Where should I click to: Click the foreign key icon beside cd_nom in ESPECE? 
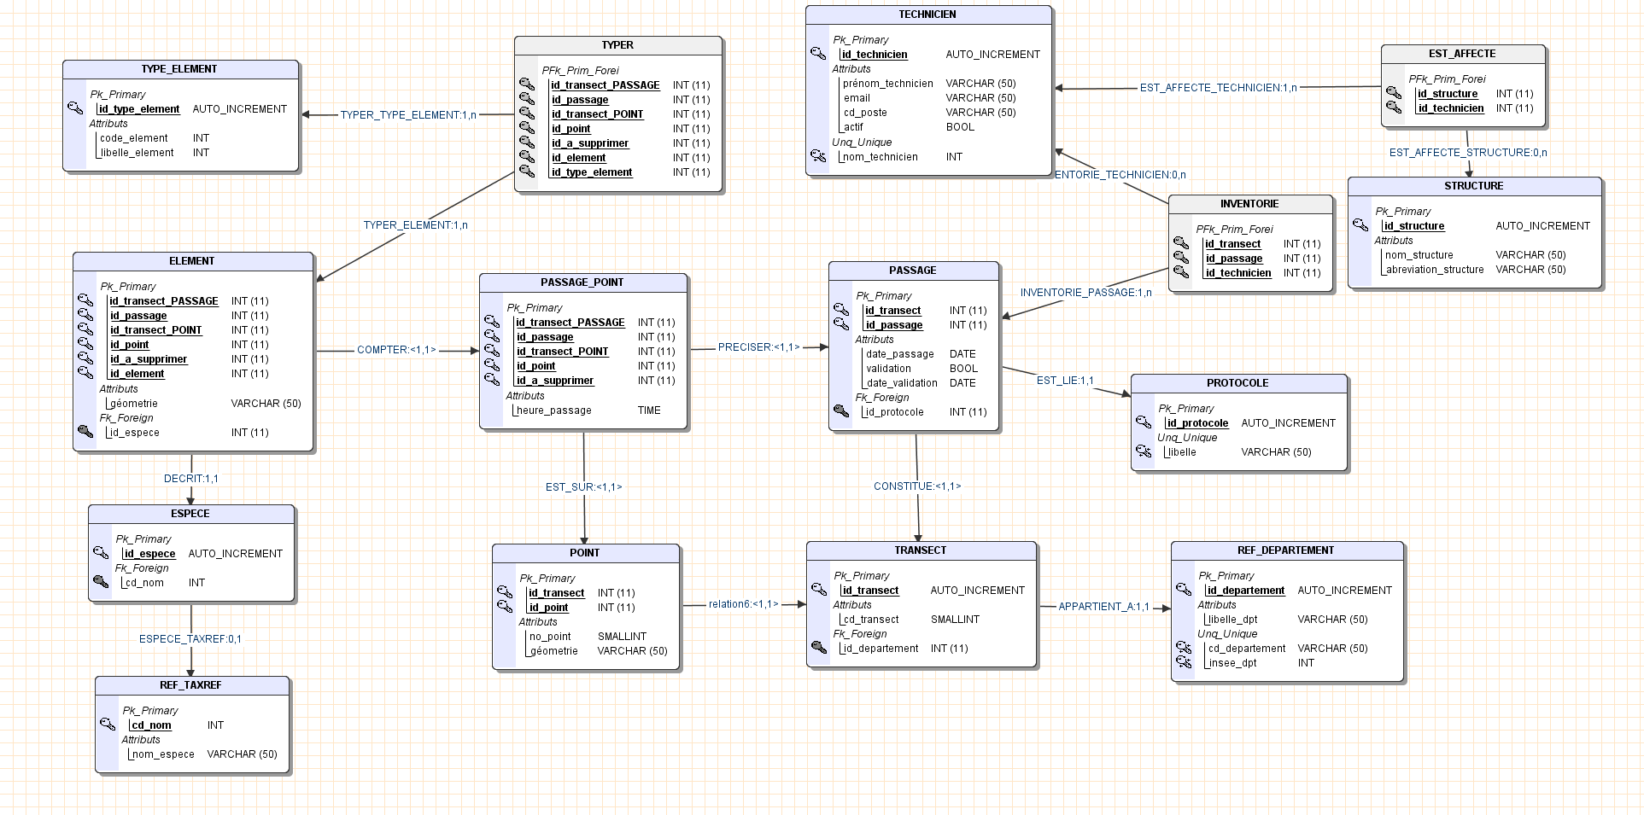[101, 582]
